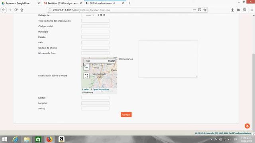This screenshot has height=143, width=255.
Task: Open the Firefox downloads panel
Action: coord(233,10)
